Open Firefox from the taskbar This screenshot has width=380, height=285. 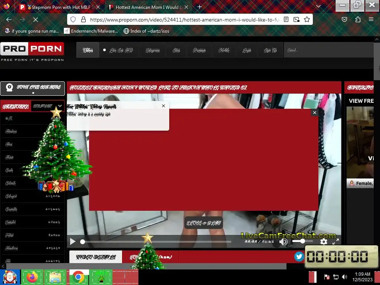32,277
